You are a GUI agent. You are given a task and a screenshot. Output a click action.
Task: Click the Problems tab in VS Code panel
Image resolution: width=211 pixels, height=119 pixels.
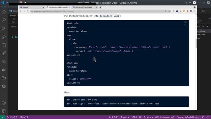coord(15,27)
